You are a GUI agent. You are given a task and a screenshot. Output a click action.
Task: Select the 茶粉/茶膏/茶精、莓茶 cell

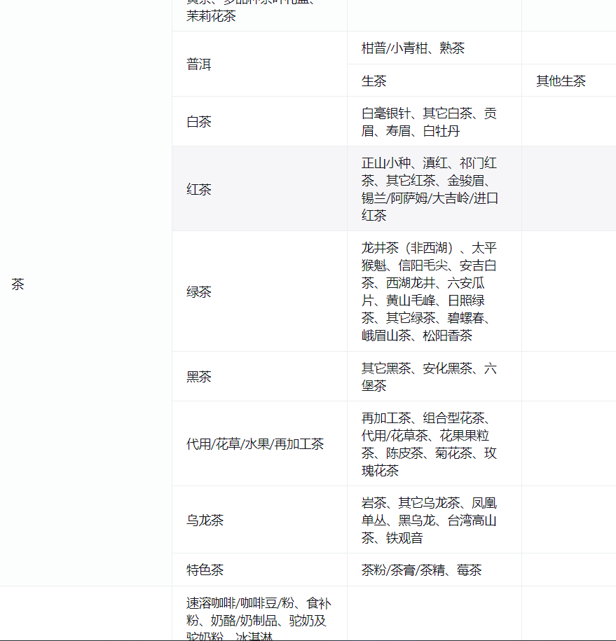pyautogui.click(x=421, y=570)
